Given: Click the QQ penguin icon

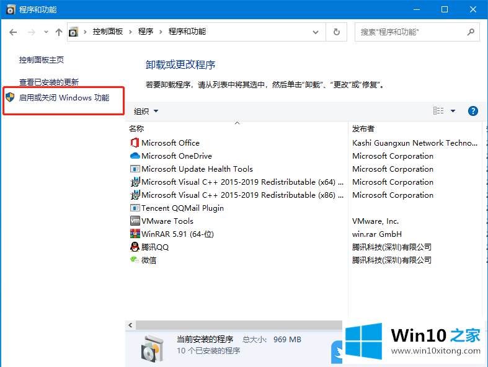Looking at the screenshot, I should [135, 247].
